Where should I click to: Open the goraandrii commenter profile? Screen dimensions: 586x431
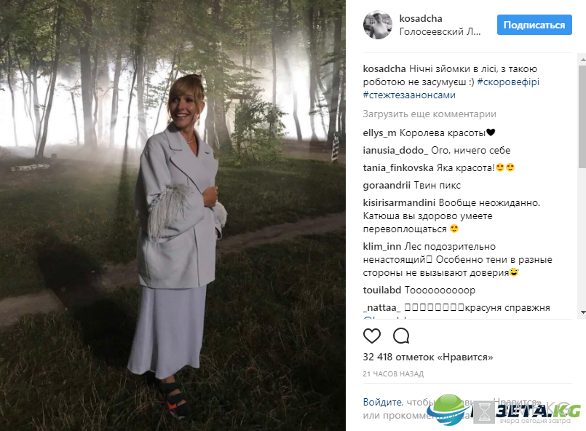pyautogui.click(x=387, y=186)
